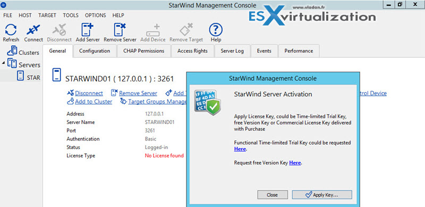
Task: Click Here link for trial key
Action: (240, 149)
